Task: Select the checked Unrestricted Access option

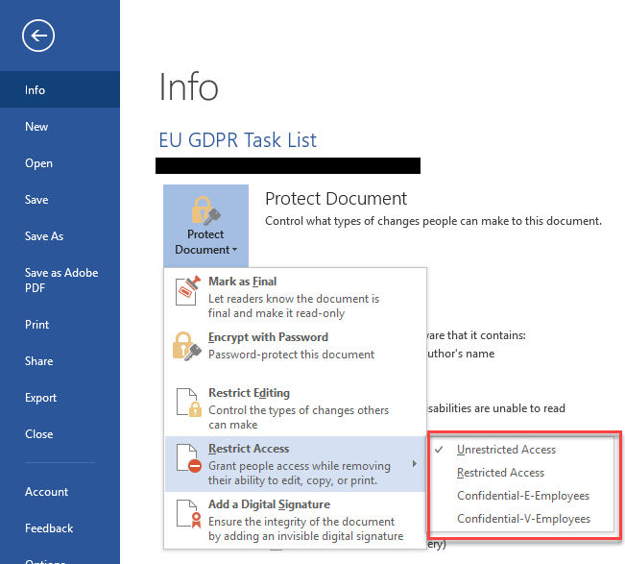Action: [x=522, y=450]
